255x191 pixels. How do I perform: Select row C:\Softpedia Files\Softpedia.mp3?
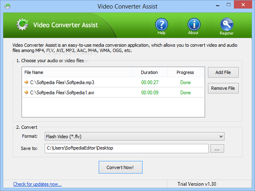[113, 82]
